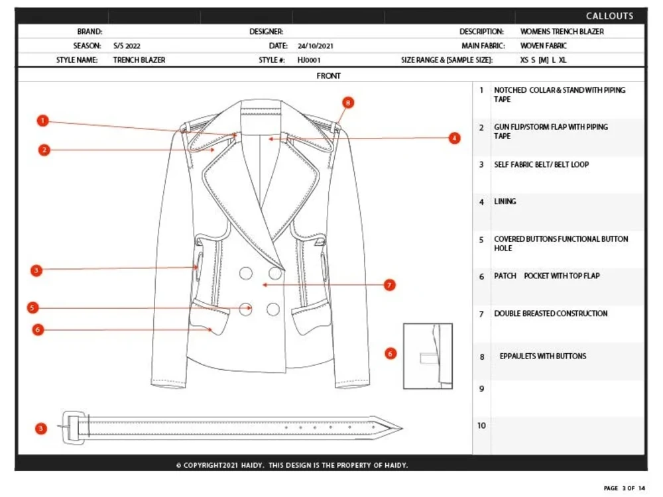Click the buttonhole detail inset thumbnail

(428, 357)
